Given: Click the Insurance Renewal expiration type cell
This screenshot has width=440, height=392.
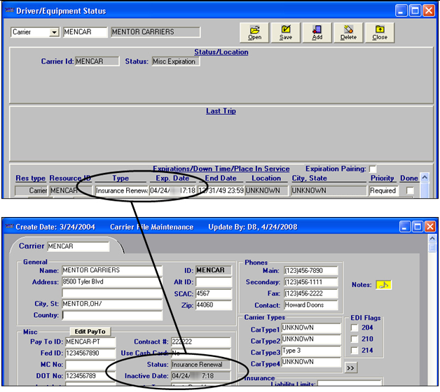Looking at the screenshot, I should [121, 190].
